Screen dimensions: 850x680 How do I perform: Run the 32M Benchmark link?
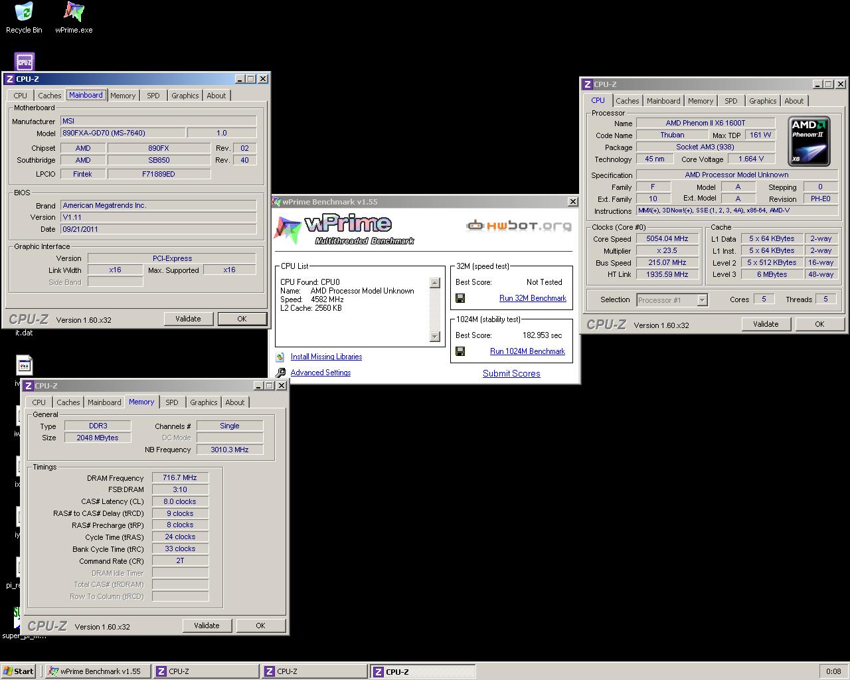tap(533, 298)
